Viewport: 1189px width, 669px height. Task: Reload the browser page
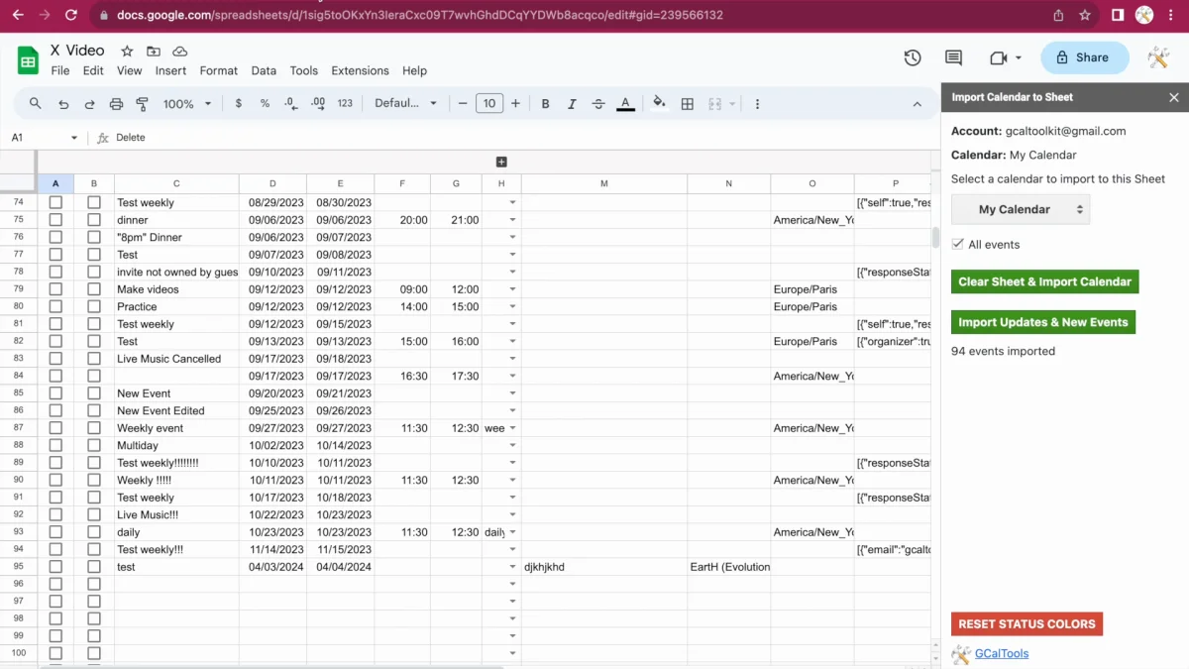click(x=71, y=15)
